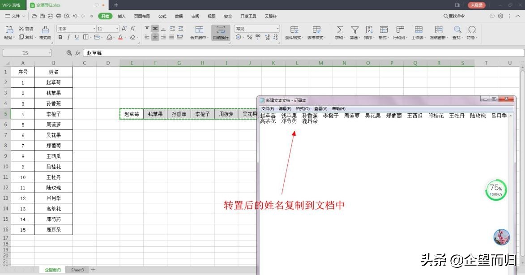Open the 数据 (Data) tab
This screenshot has height=275, width=525.
pyautogui.click(x=179, y=16)
